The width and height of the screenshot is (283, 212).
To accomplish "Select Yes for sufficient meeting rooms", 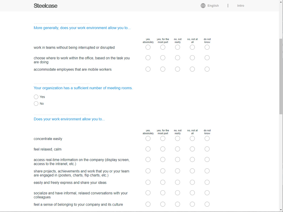I will click(x=36, y=97).
